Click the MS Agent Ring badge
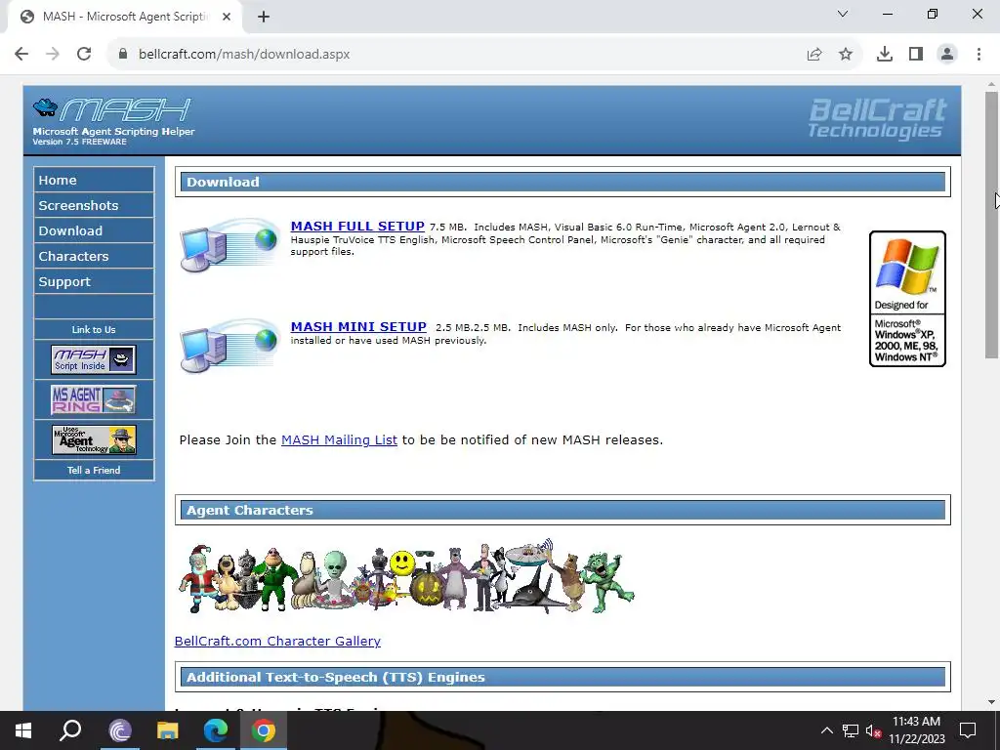This screenshot has height=750, width=1000. (x=94, y=399)
